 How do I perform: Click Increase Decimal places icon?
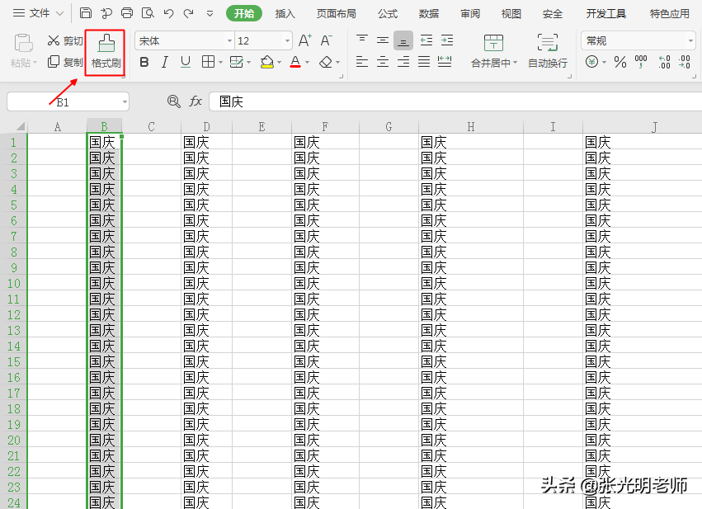664,62
